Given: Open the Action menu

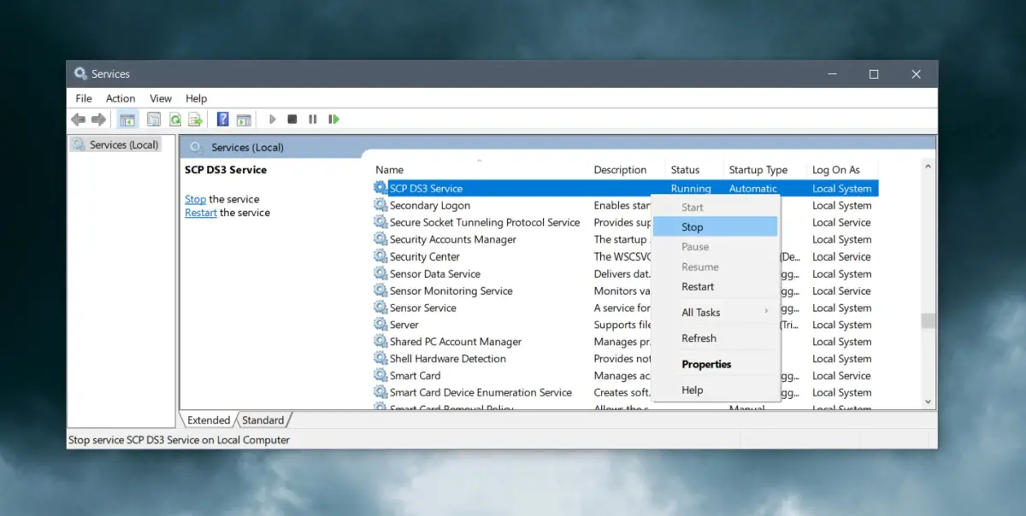Looking at the screenshot, I should [x=121, y=98].
